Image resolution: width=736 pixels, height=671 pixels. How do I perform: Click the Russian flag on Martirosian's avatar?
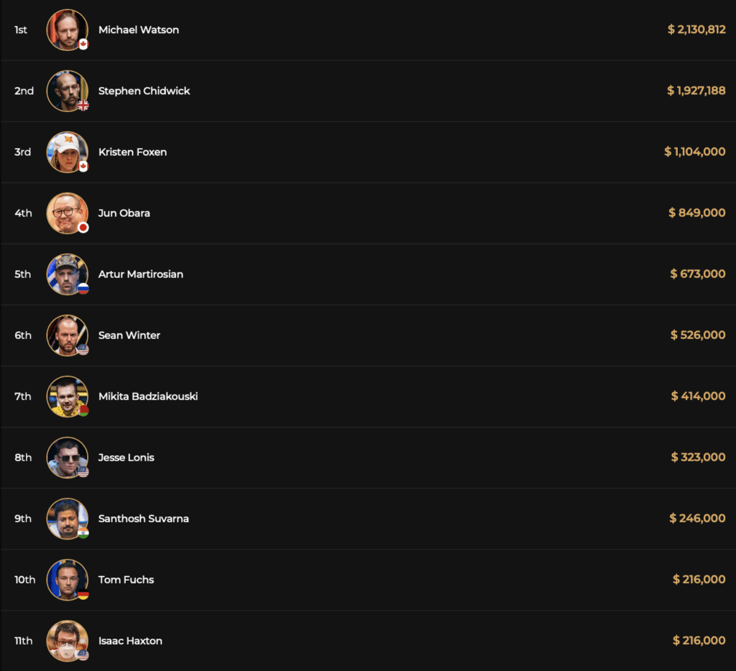tap(83, 289)
